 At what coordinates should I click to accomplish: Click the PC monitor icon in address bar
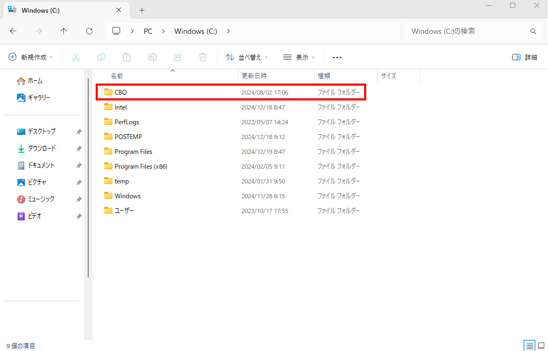[x=116, y=31]
